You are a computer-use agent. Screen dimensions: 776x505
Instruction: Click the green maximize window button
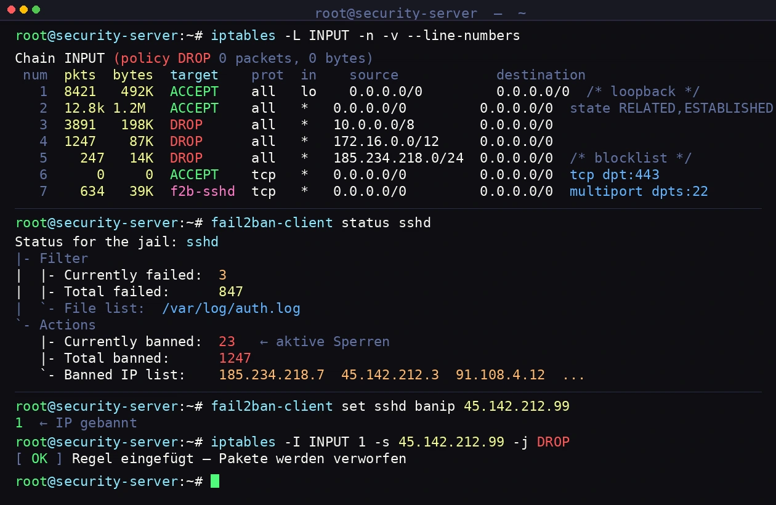coord(36,10)
